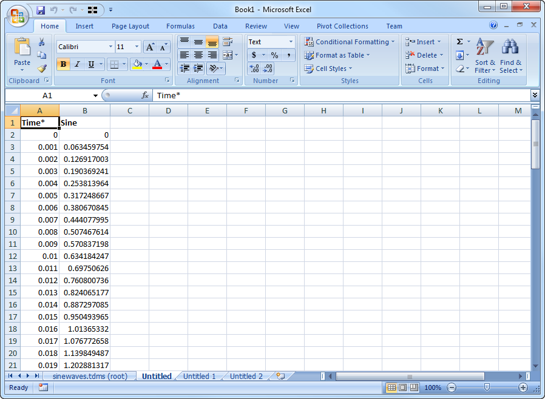Toggle Italic formatting
The width and height of the screenshot is (545, 399).
point(77,64)
